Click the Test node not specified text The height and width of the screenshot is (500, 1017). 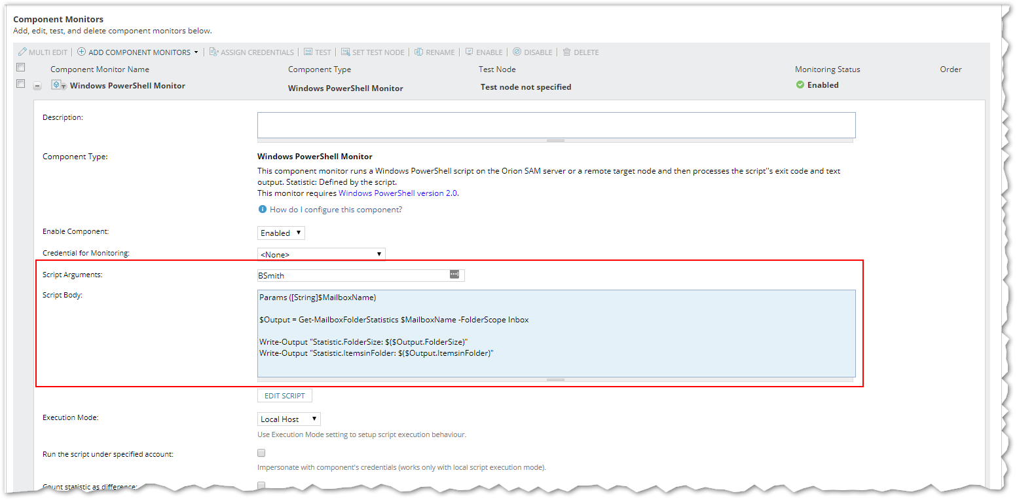tap(526, 87)
